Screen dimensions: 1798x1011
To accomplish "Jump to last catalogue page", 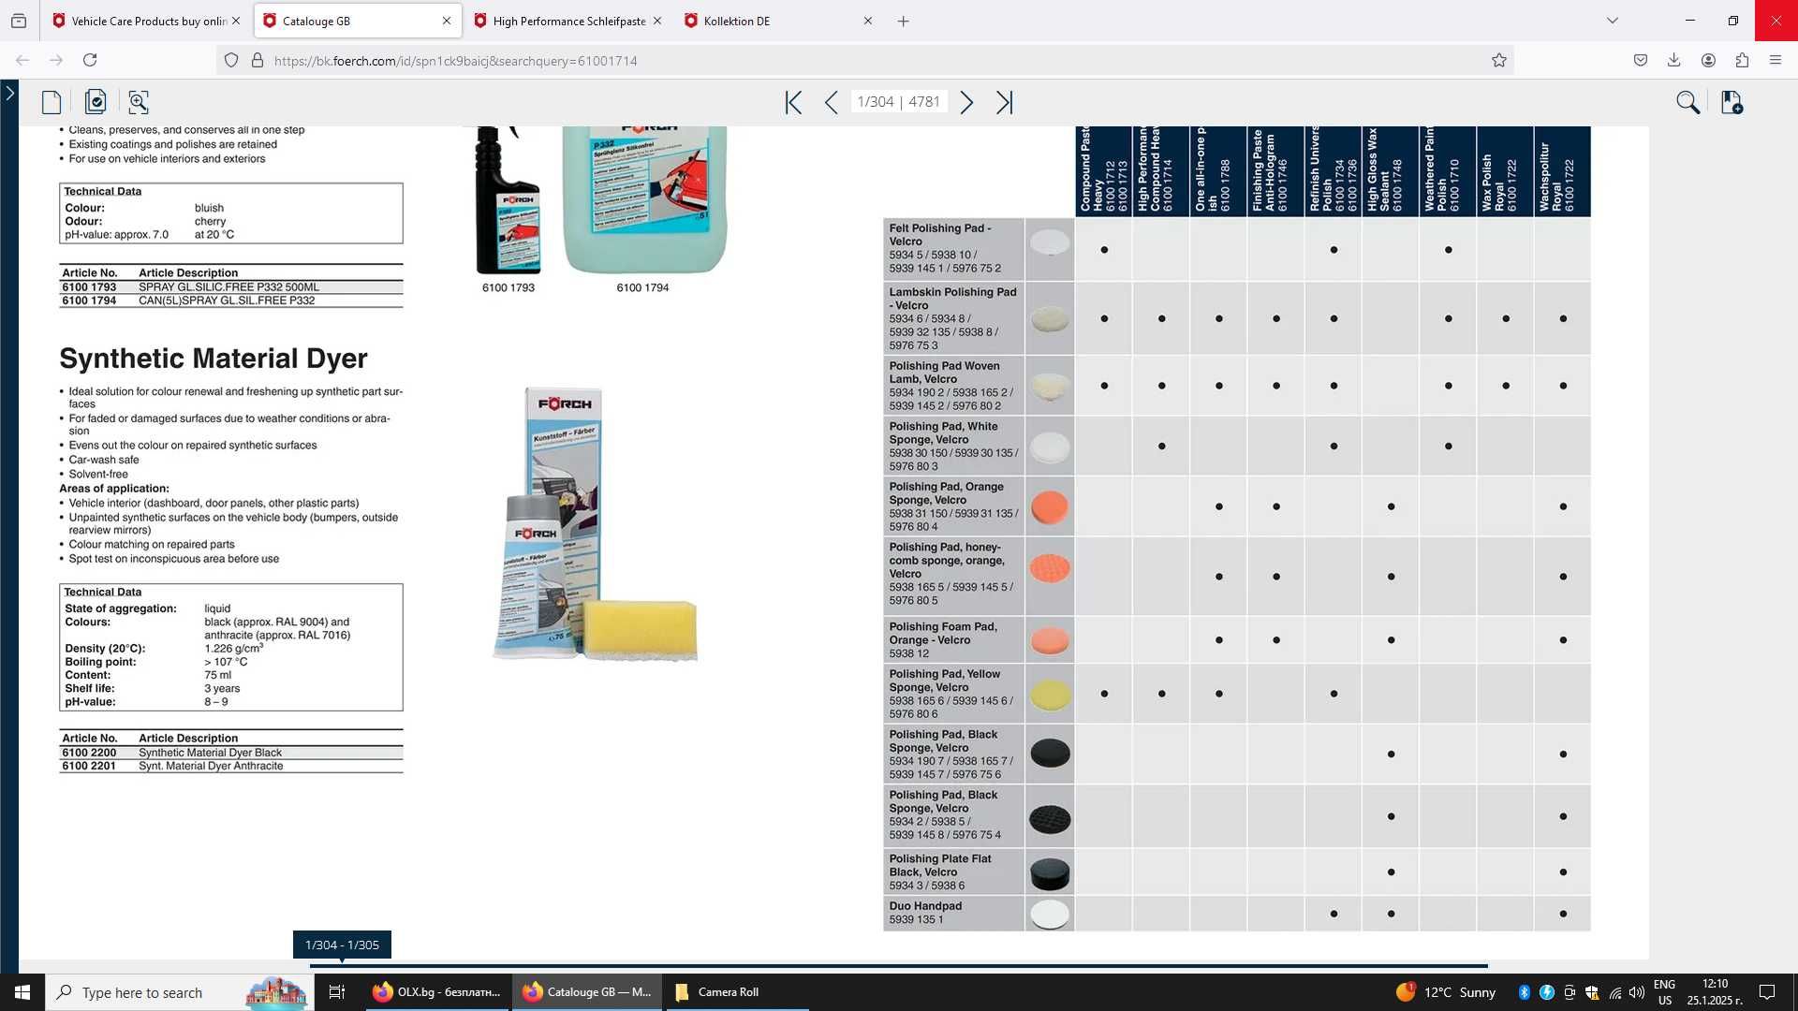I will point(1004,102).
